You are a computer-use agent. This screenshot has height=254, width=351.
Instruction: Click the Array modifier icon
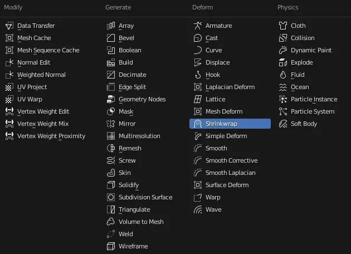[x=111, y=26]
